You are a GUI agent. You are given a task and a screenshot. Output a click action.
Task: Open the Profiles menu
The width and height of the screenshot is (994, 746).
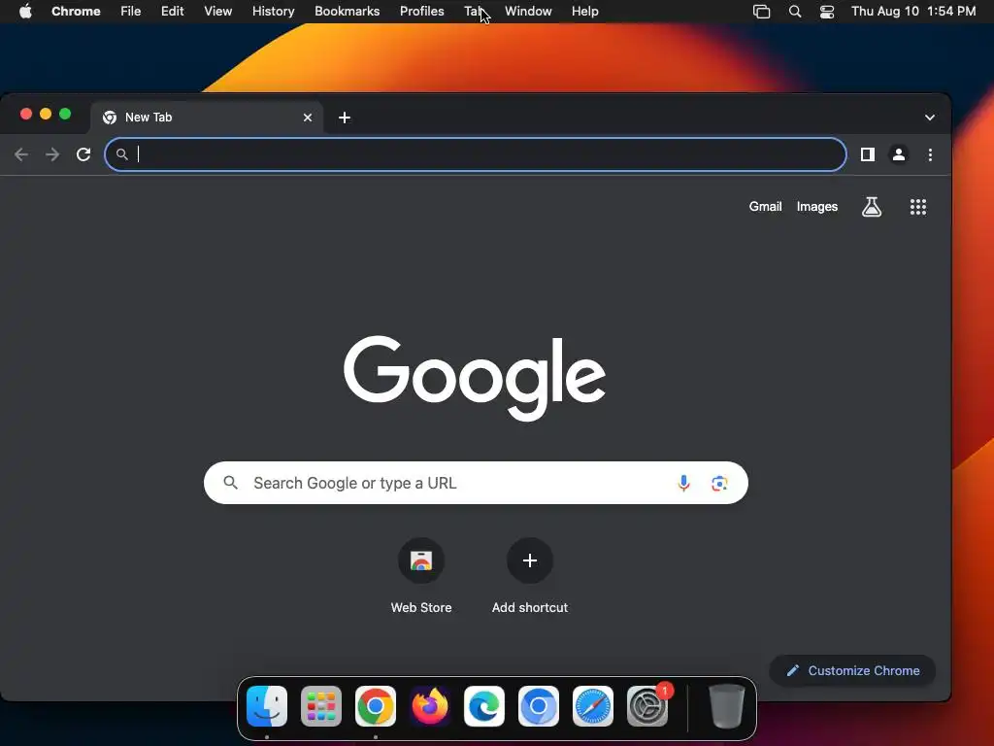[x=421, y=11]
